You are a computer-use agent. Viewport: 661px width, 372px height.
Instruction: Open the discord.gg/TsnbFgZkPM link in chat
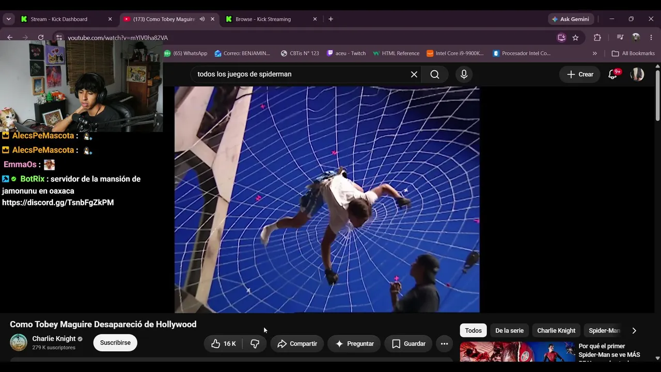click(x=58, y=203)
